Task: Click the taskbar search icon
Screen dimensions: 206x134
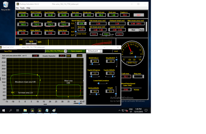Action: pyautogui.click(x=11, y=110)
